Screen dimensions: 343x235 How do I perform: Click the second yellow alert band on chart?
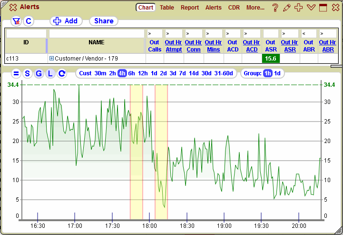click(x=161, y=152)
